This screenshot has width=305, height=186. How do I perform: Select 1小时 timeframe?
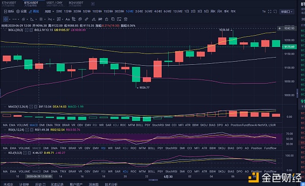click(130, 12)
